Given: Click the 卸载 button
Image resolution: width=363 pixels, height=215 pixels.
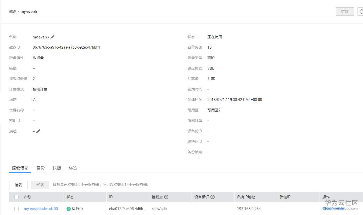Looking at the screenshot, I should tap(40, 185).
